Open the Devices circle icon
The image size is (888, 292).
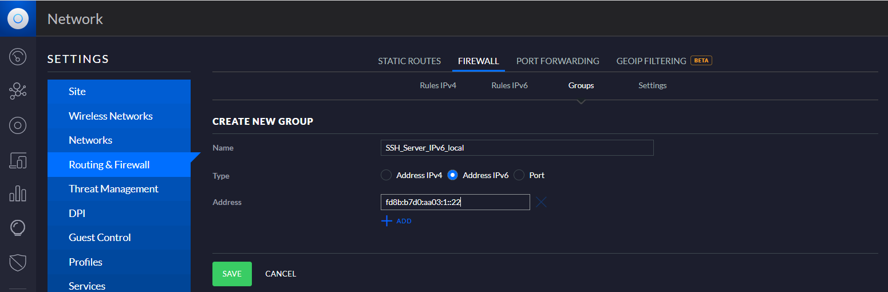(18, 125)
